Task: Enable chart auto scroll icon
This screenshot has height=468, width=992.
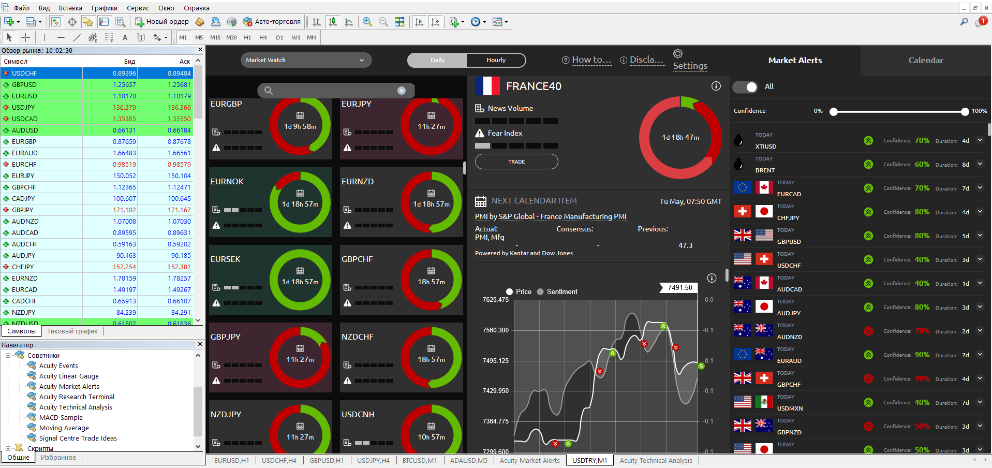Action: [419, 22]
